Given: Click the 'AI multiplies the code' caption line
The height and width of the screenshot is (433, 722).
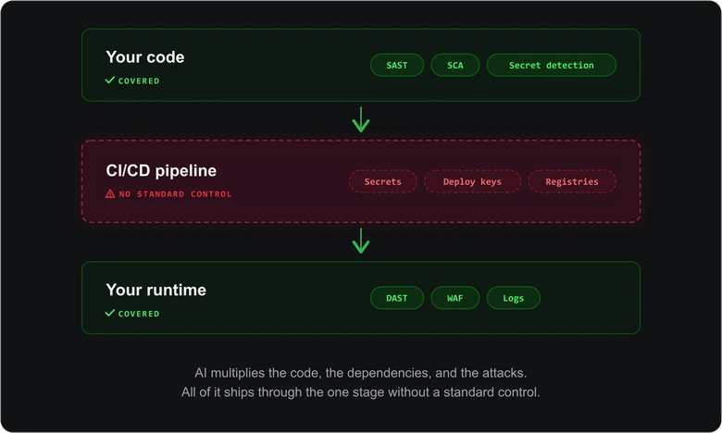Looking at the screenshot, I should [361, 373].
